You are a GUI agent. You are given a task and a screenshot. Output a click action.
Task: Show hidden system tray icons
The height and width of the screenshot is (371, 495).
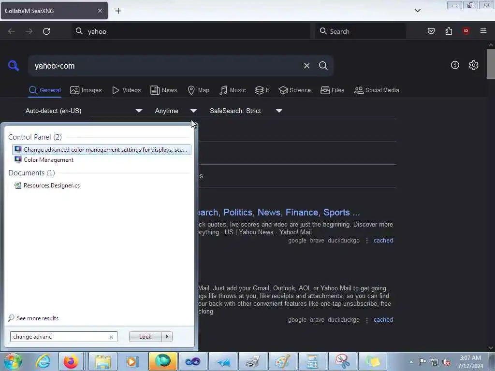411,362
